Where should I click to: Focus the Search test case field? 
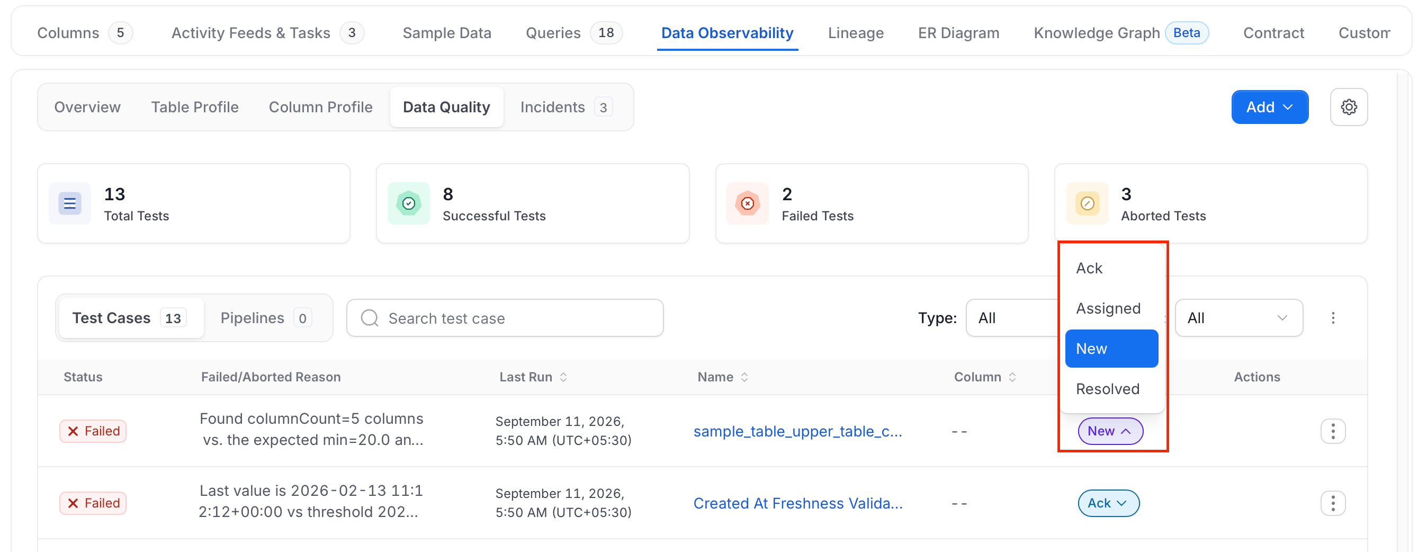505,318
